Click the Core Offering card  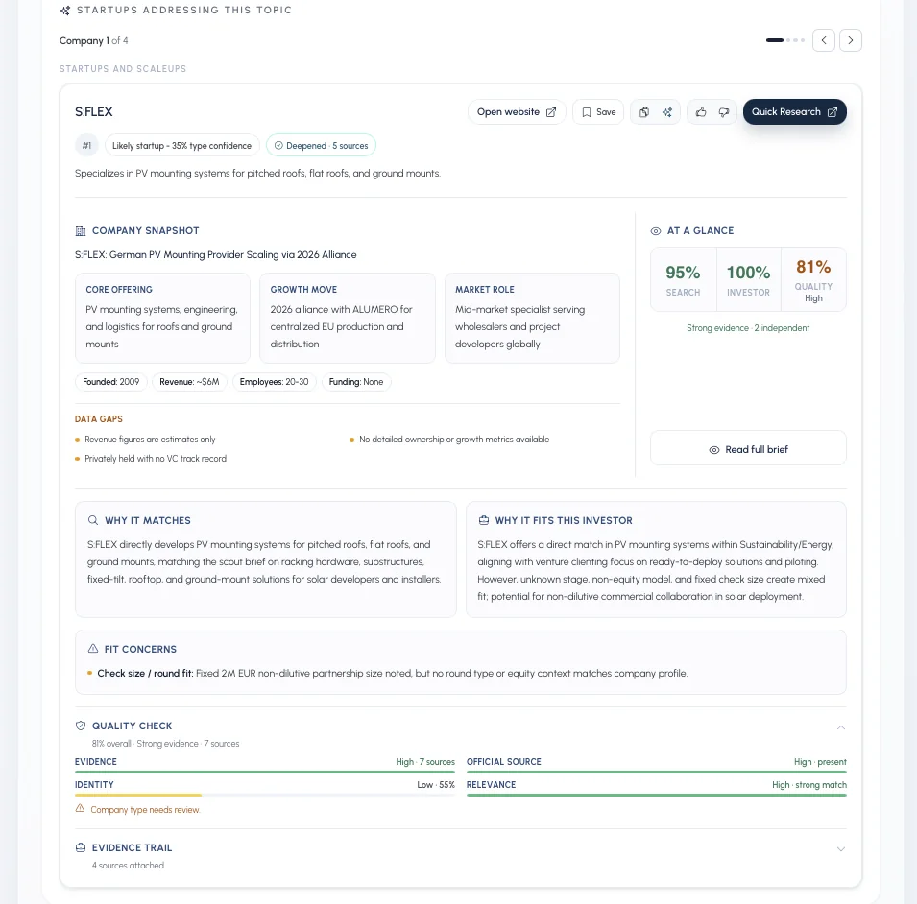(162, 318)
